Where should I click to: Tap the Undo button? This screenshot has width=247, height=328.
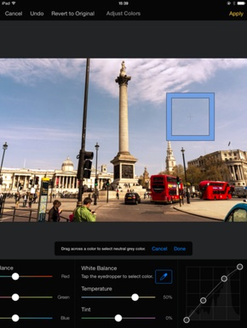point(37,13)
